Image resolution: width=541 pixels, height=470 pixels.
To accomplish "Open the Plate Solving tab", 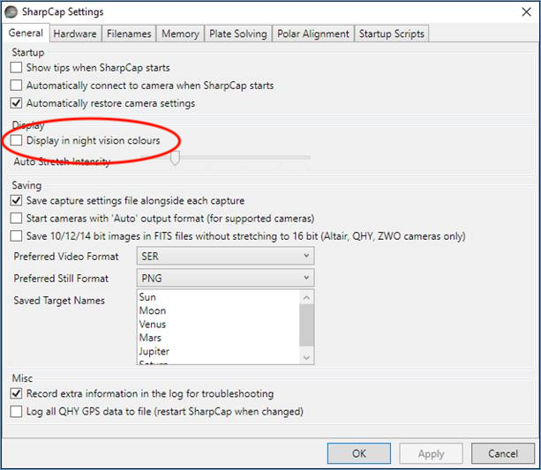I will (x=237, y=34).
